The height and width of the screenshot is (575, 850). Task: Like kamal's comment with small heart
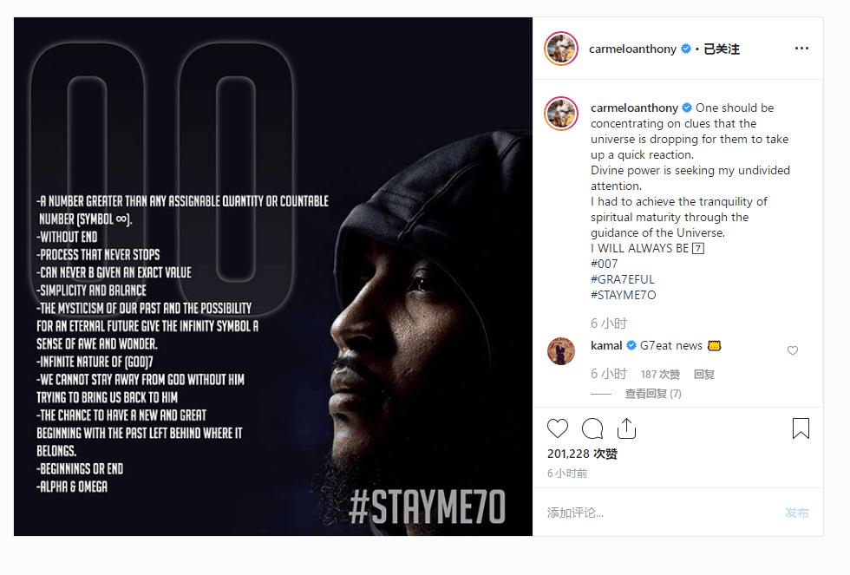pos(793,350)
